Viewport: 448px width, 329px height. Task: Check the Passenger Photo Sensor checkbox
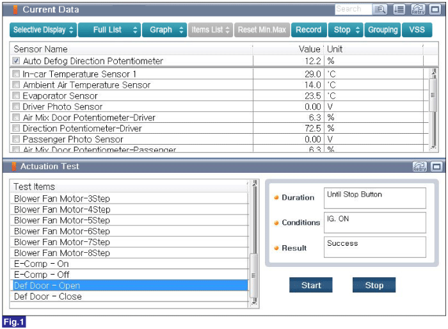tap(16, 139)
